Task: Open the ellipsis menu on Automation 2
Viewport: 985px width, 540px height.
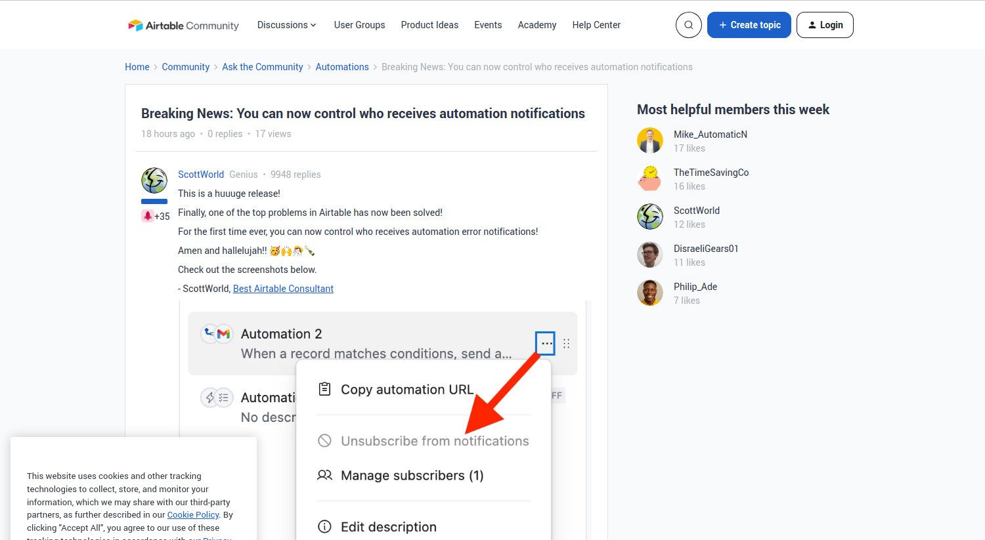Action: [x=545, y=343]
